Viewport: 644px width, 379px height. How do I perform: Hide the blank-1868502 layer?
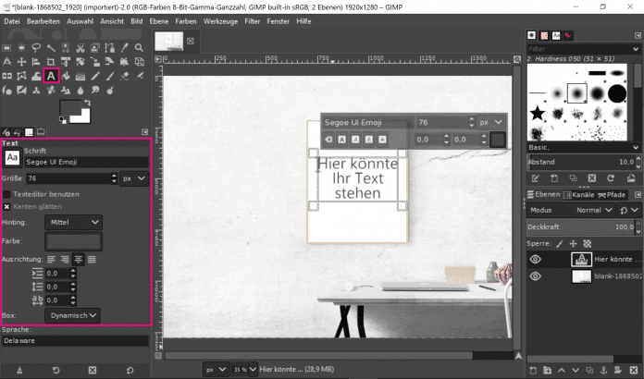(x=536, y=276)
